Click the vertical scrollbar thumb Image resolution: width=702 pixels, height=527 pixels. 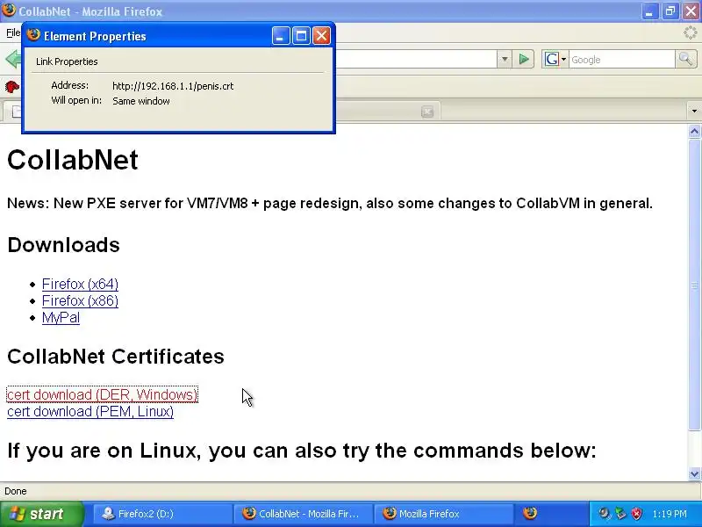point(694,285)
